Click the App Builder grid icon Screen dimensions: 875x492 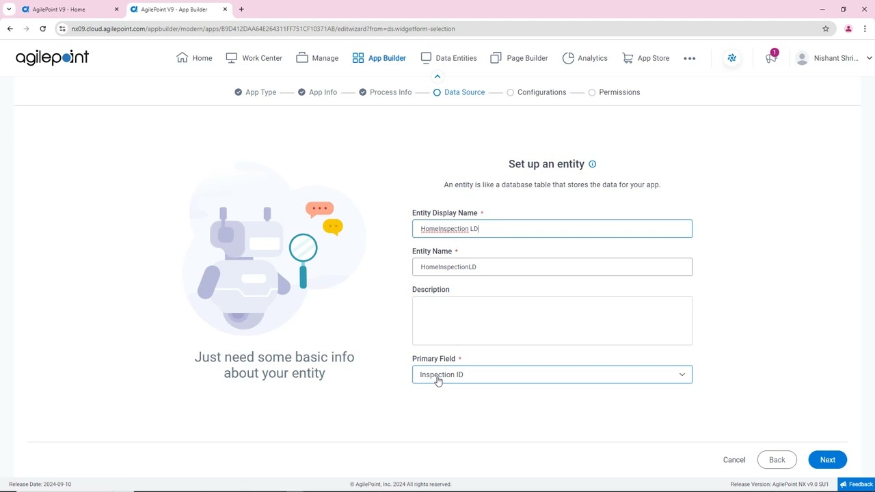358,58
